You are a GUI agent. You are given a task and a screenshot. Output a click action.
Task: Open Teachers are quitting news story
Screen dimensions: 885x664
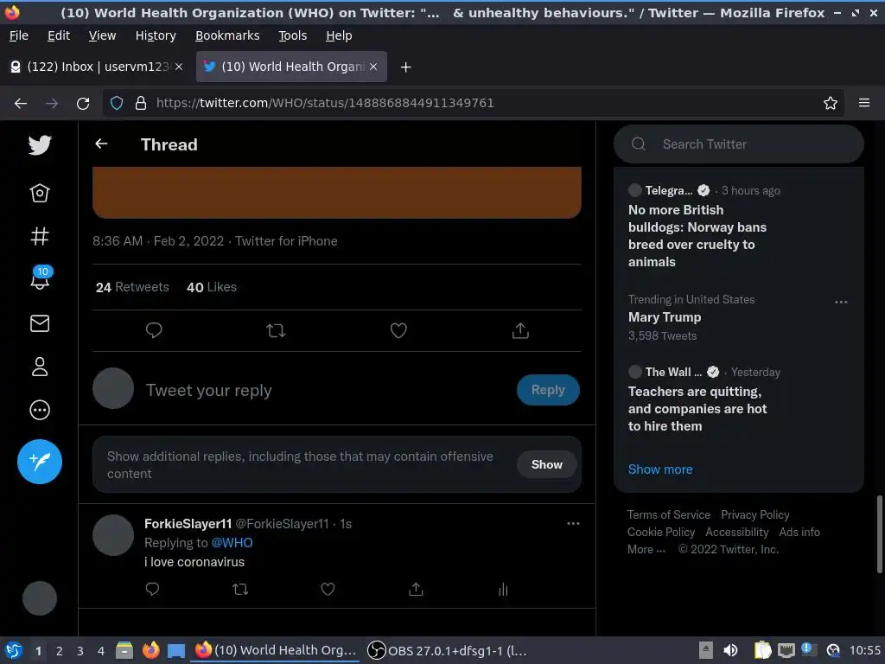point(697,408)
